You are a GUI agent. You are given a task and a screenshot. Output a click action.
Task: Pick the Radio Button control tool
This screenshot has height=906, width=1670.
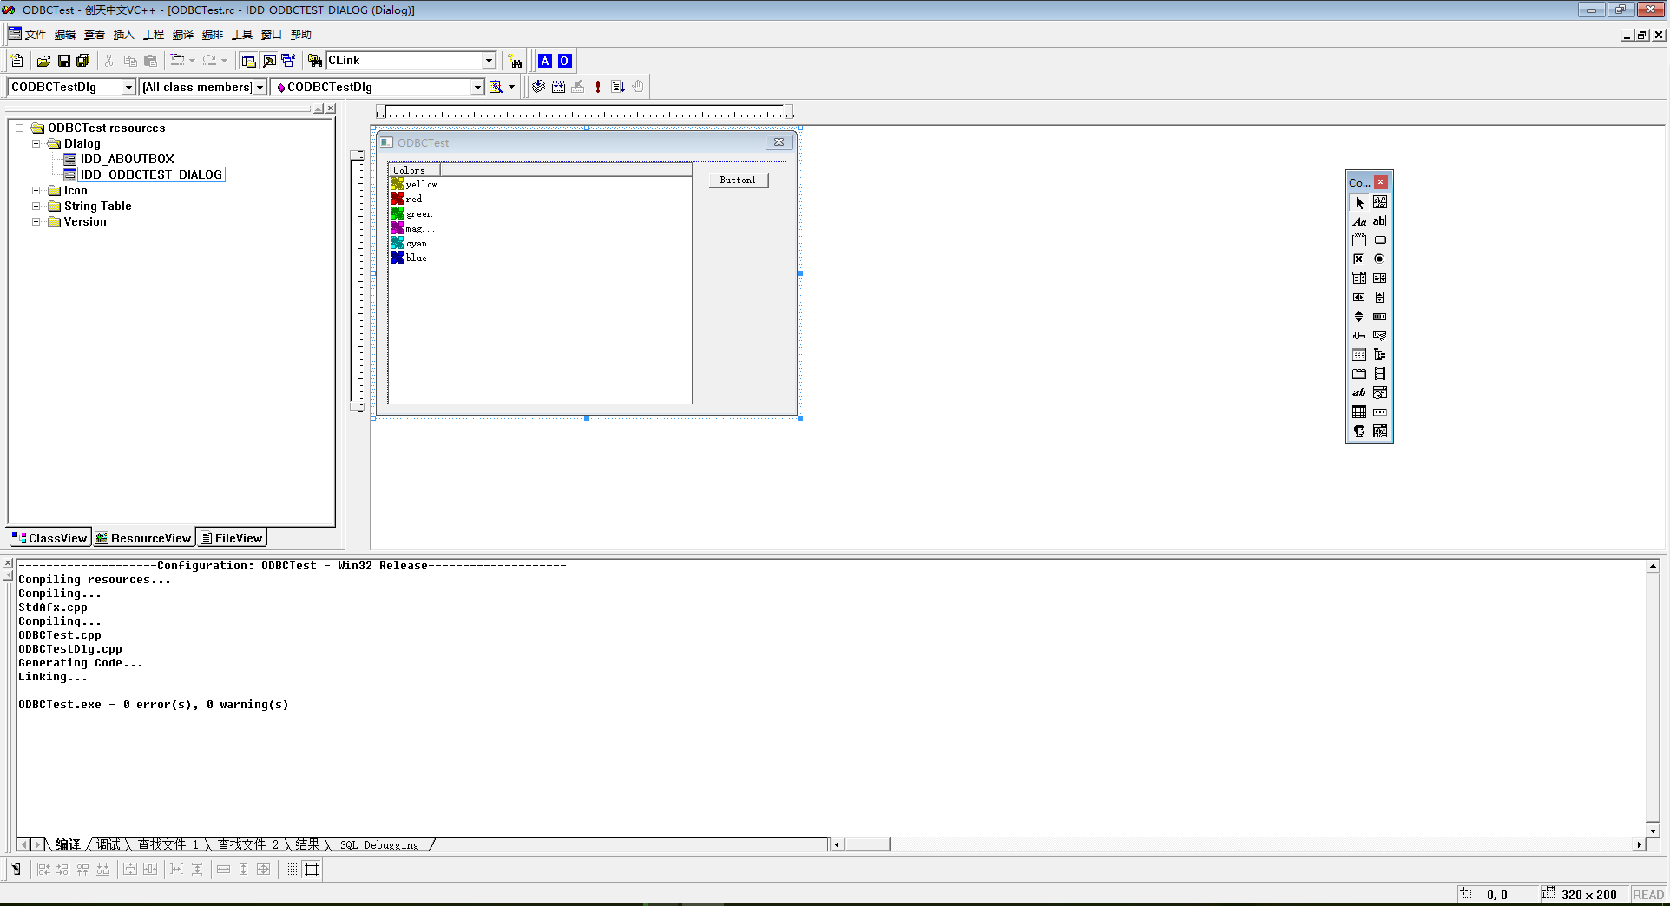[x=1379, y=259]
